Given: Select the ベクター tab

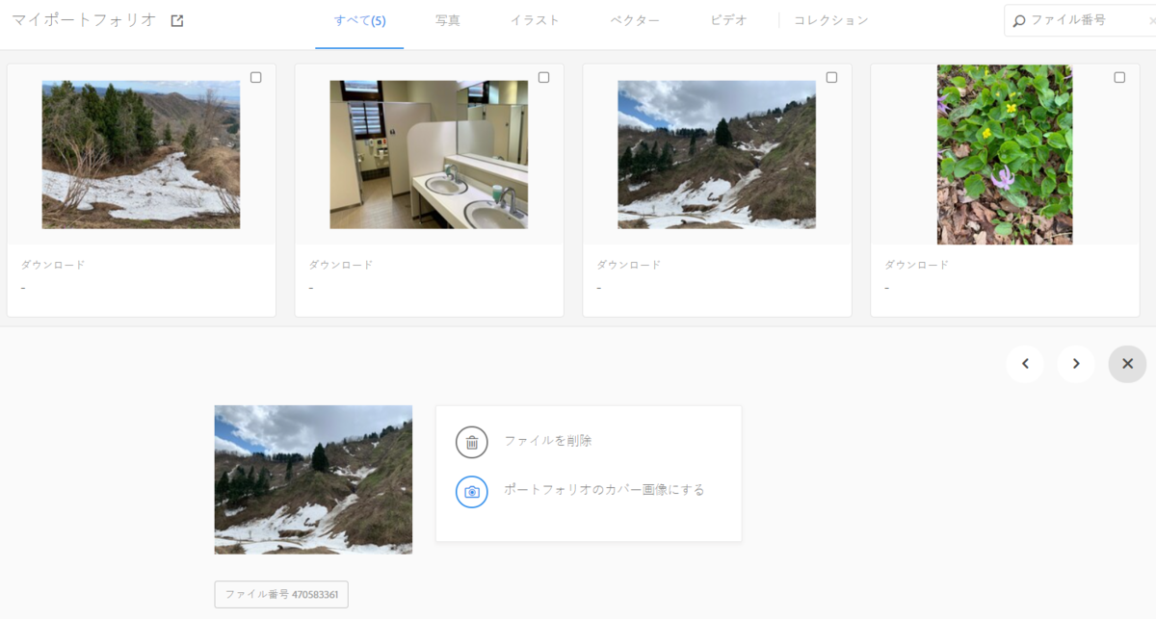Looking at the screenshot, I should [x=635, y=20].
